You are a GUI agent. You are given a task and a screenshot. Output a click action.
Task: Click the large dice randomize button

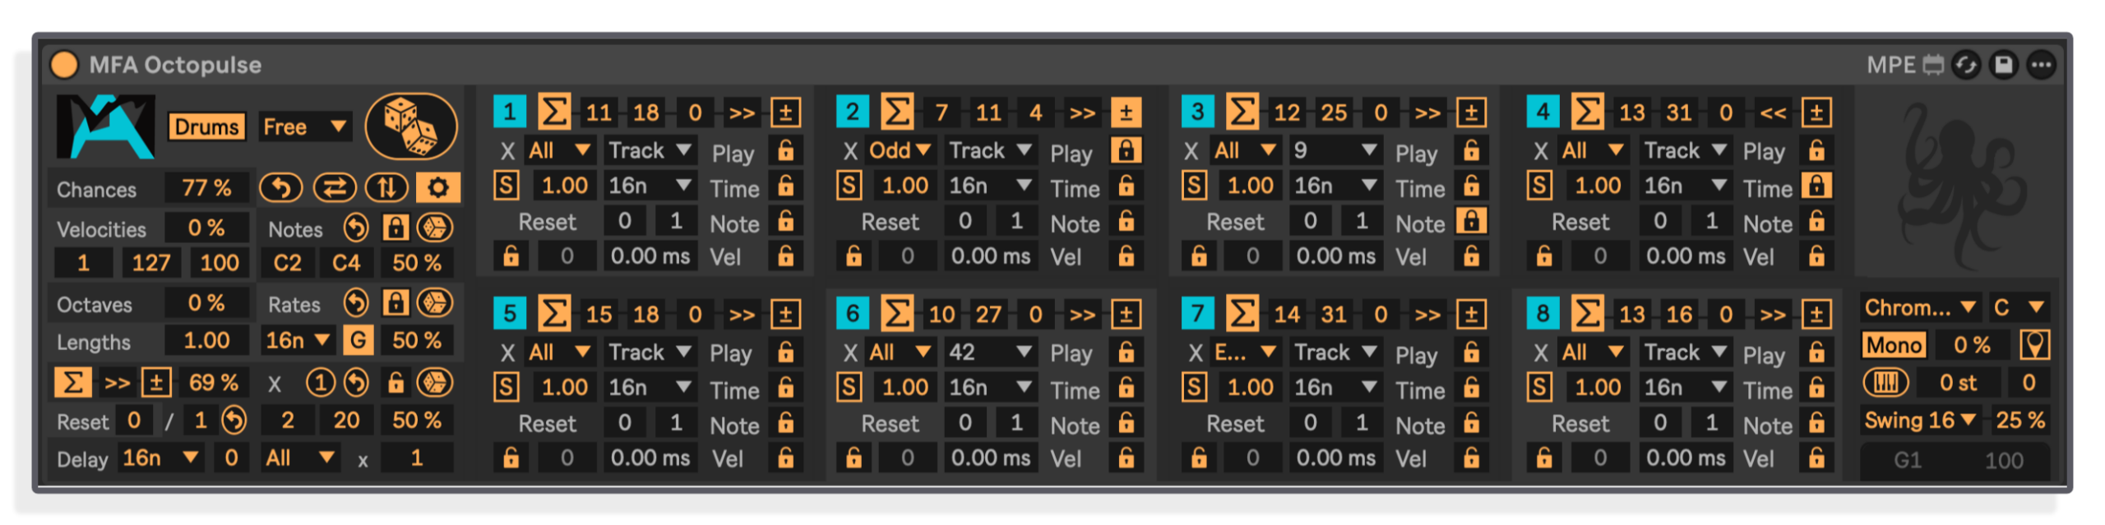pos(411,127)
